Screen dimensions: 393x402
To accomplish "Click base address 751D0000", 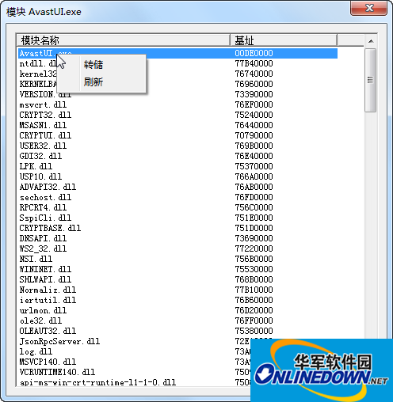I will 254,228.
